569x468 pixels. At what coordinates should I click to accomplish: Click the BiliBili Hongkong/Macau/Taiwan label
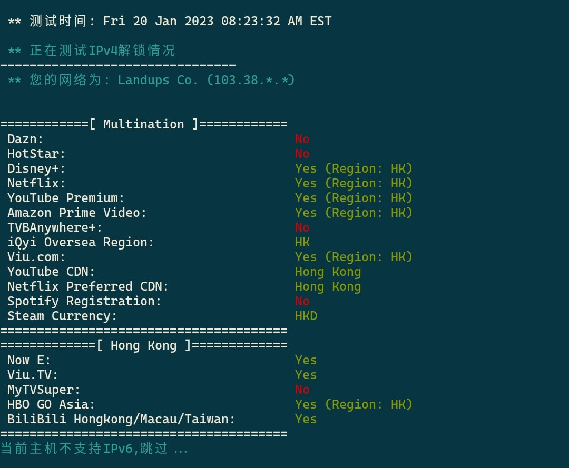click(x=121, y=419)
